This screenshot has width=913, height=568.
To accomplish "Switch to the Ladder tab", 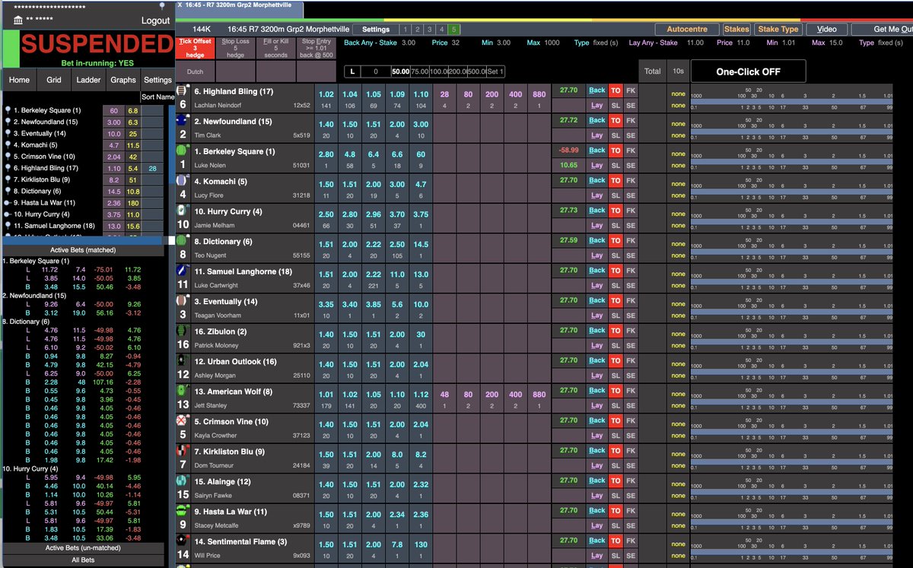I will tap(88, 80).
